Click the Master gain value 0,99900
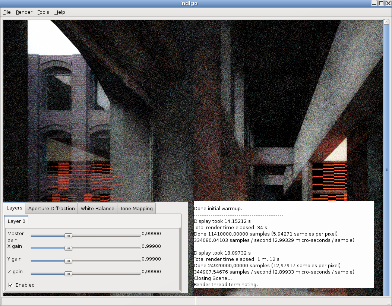This screenshot has height=306, width=392. (x=151, y=233)
